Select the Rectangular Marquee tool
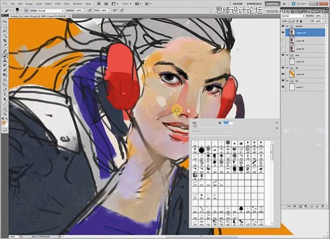 (5, 26)
